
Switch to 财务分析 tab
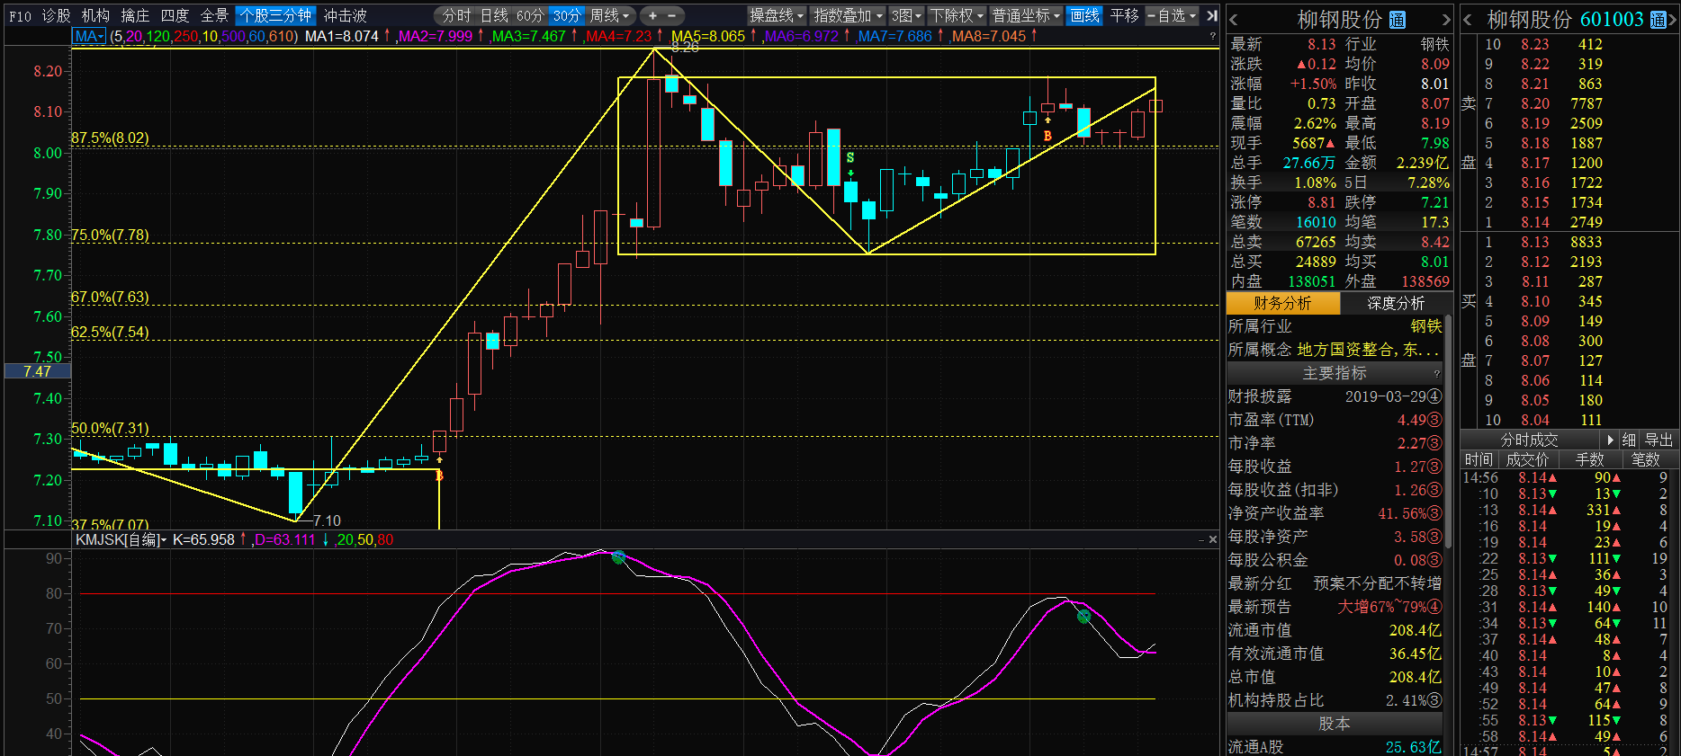tap(1282, 303)
